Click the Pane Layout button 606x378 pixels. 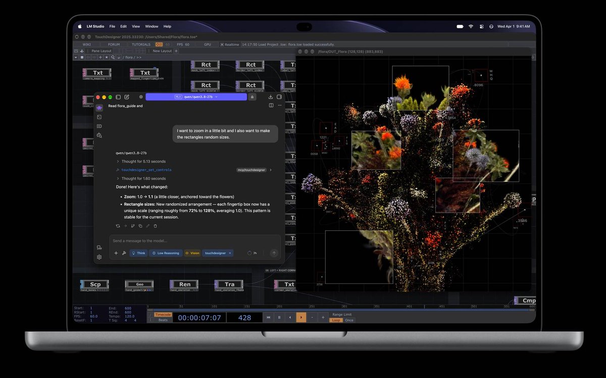(102, 51)
